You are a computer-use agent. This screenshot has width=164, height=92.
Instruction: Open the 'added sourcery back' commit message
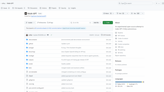pyautogui.click(x=68, y=88)
